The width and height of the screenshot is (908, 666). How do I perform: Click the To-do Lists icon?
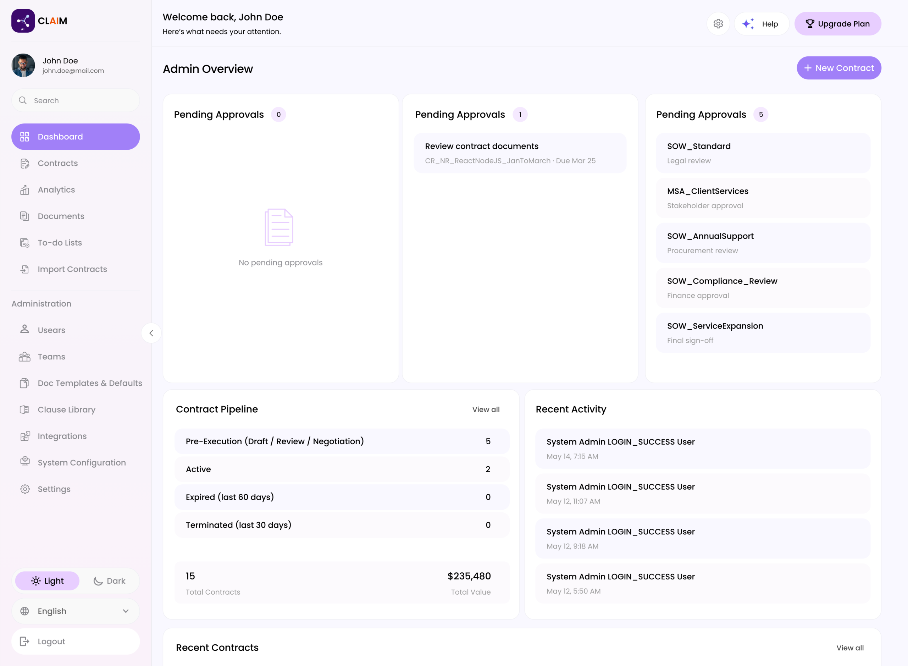(x=24, y=243)
